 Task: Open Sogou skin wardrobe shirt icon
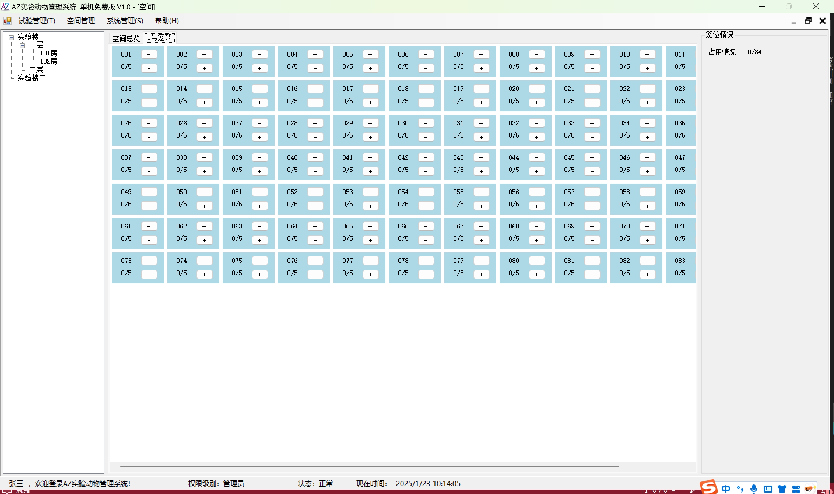[782, 489]
